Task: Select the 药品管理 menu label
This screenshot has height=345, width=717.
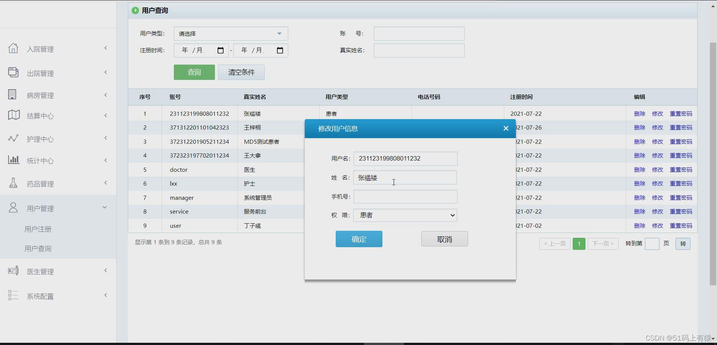Action: point(40,184)
